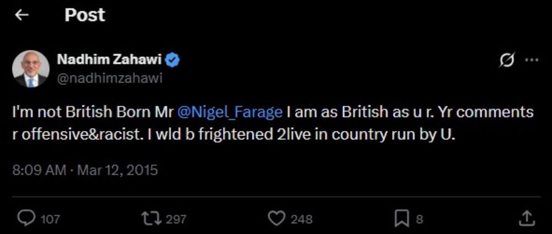Open Nadhim Zahawi's profile picture

31,68
